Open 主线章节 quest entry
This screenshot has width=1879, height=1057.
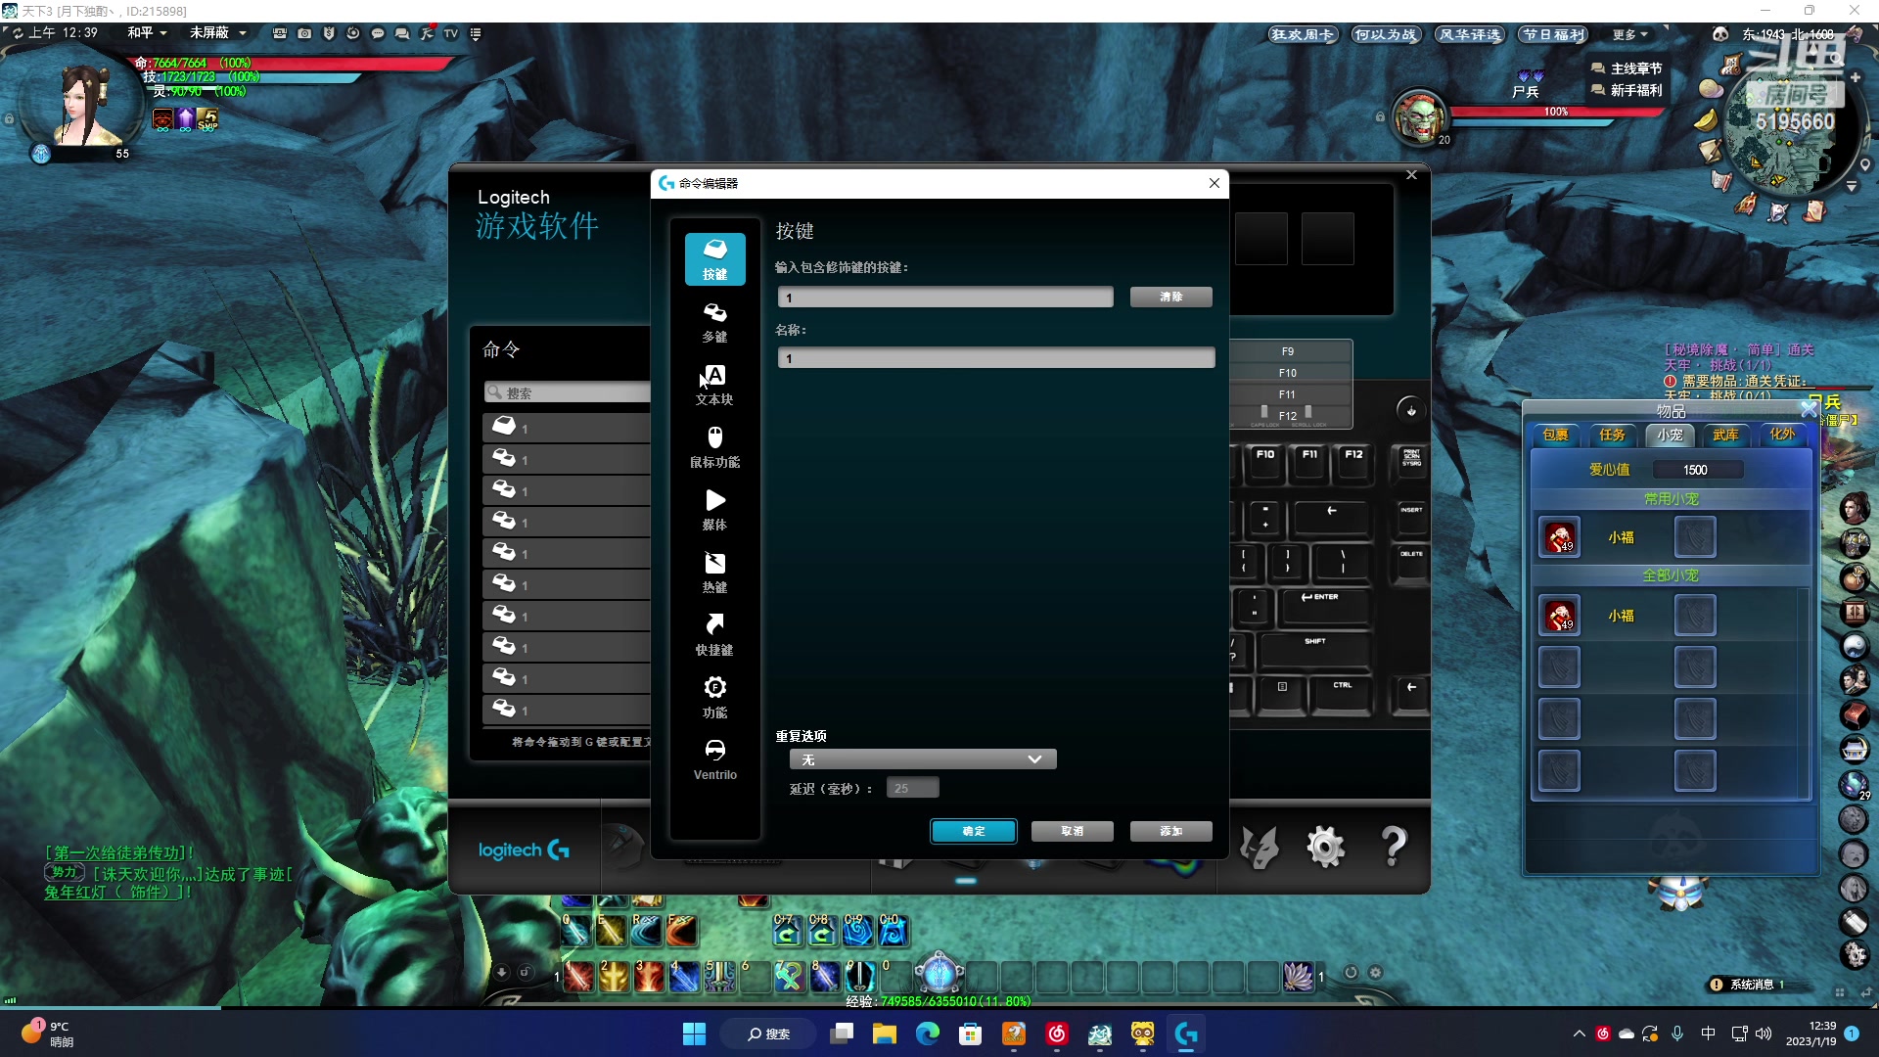coord(1627,69)
